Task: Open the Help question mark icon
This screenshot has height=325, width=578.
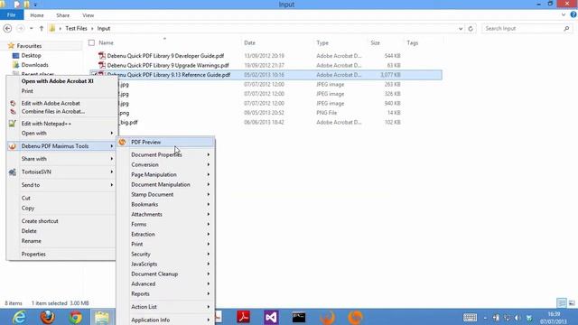Action: [x=573, y=14]
